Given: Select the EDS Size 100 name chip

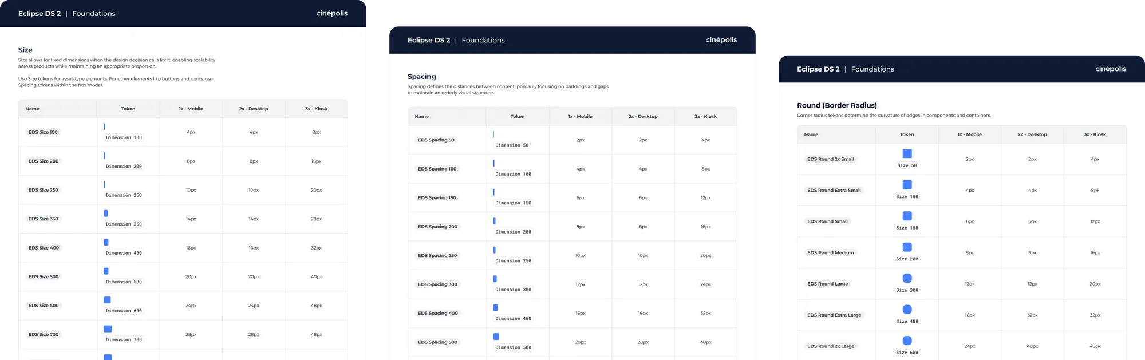Looking at the screenshot, I should (43, 132).
